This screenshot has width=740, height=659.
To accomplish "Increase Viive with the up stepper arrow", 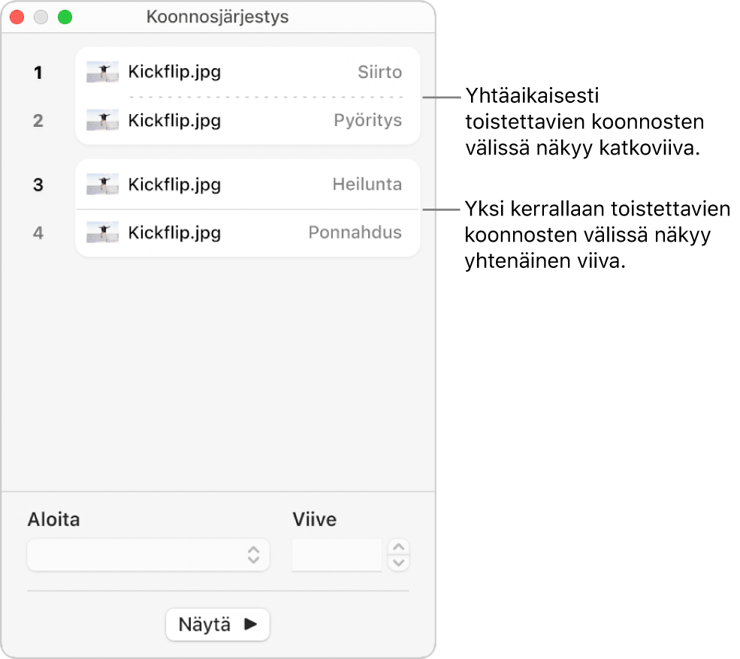I will [399, 547].
